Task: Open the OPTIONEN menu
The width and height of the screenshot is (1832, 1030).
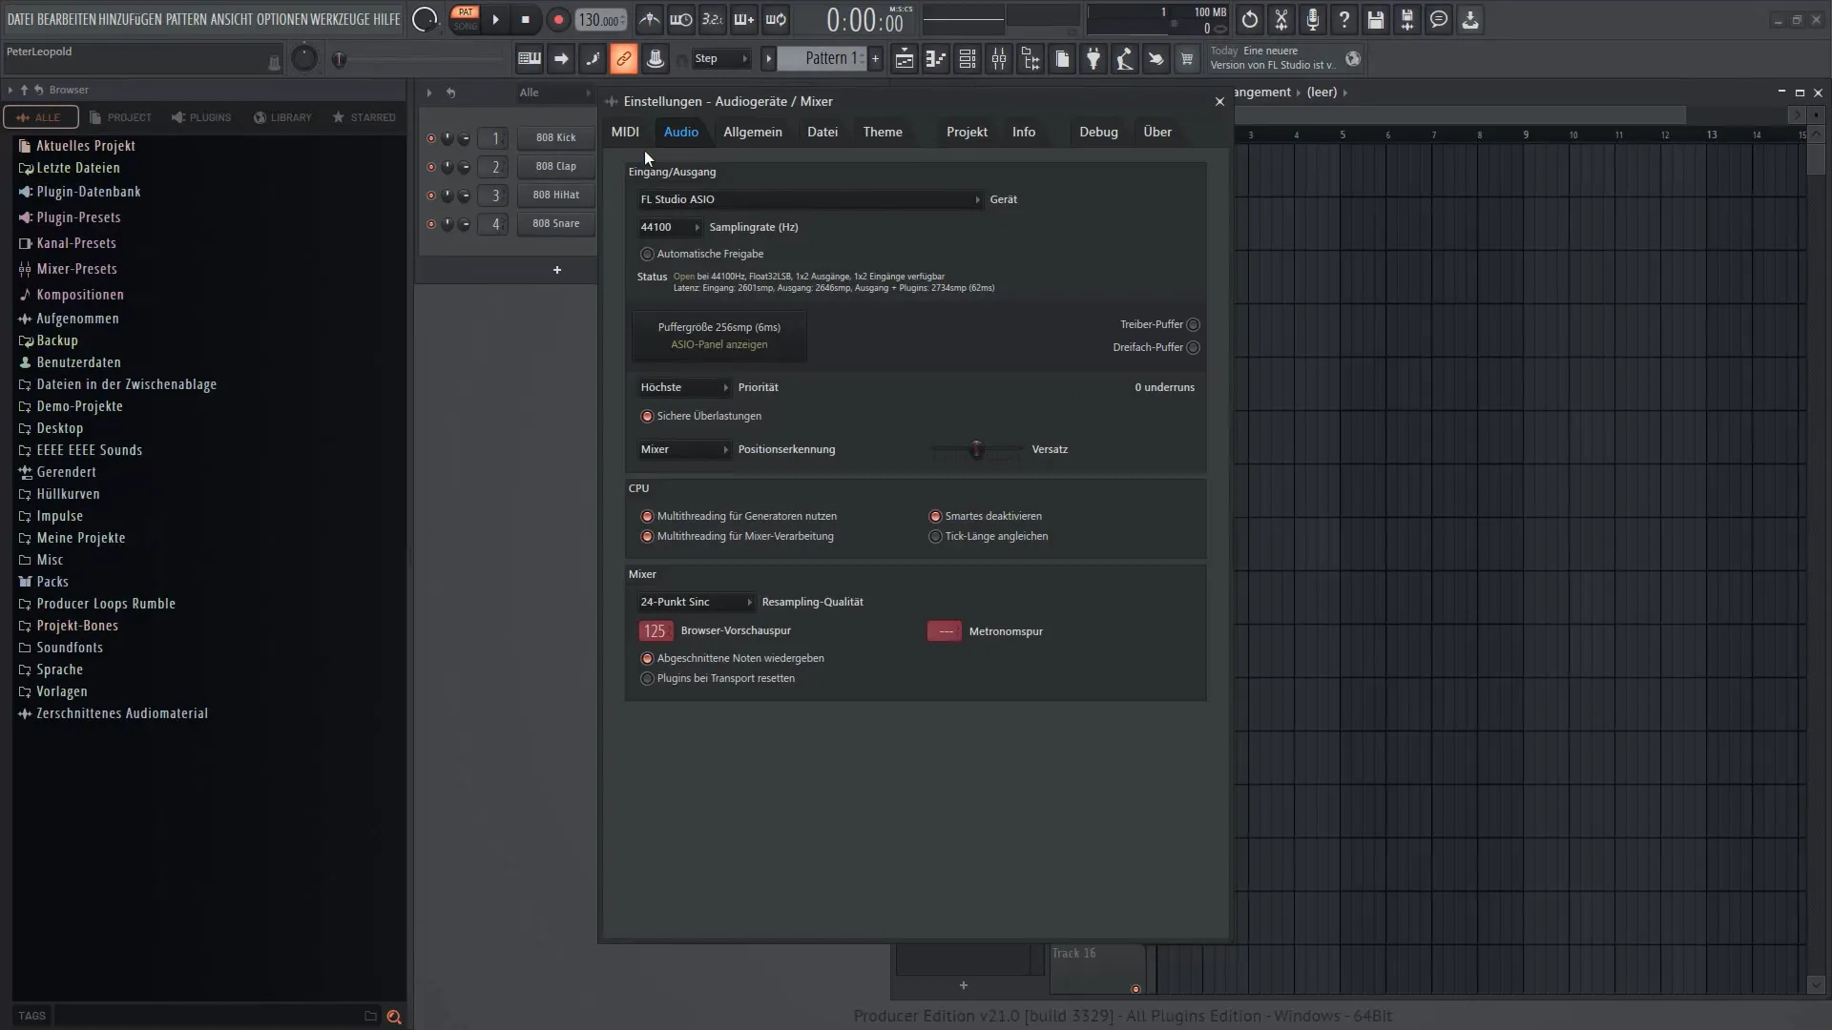Action: coord(282,19)
